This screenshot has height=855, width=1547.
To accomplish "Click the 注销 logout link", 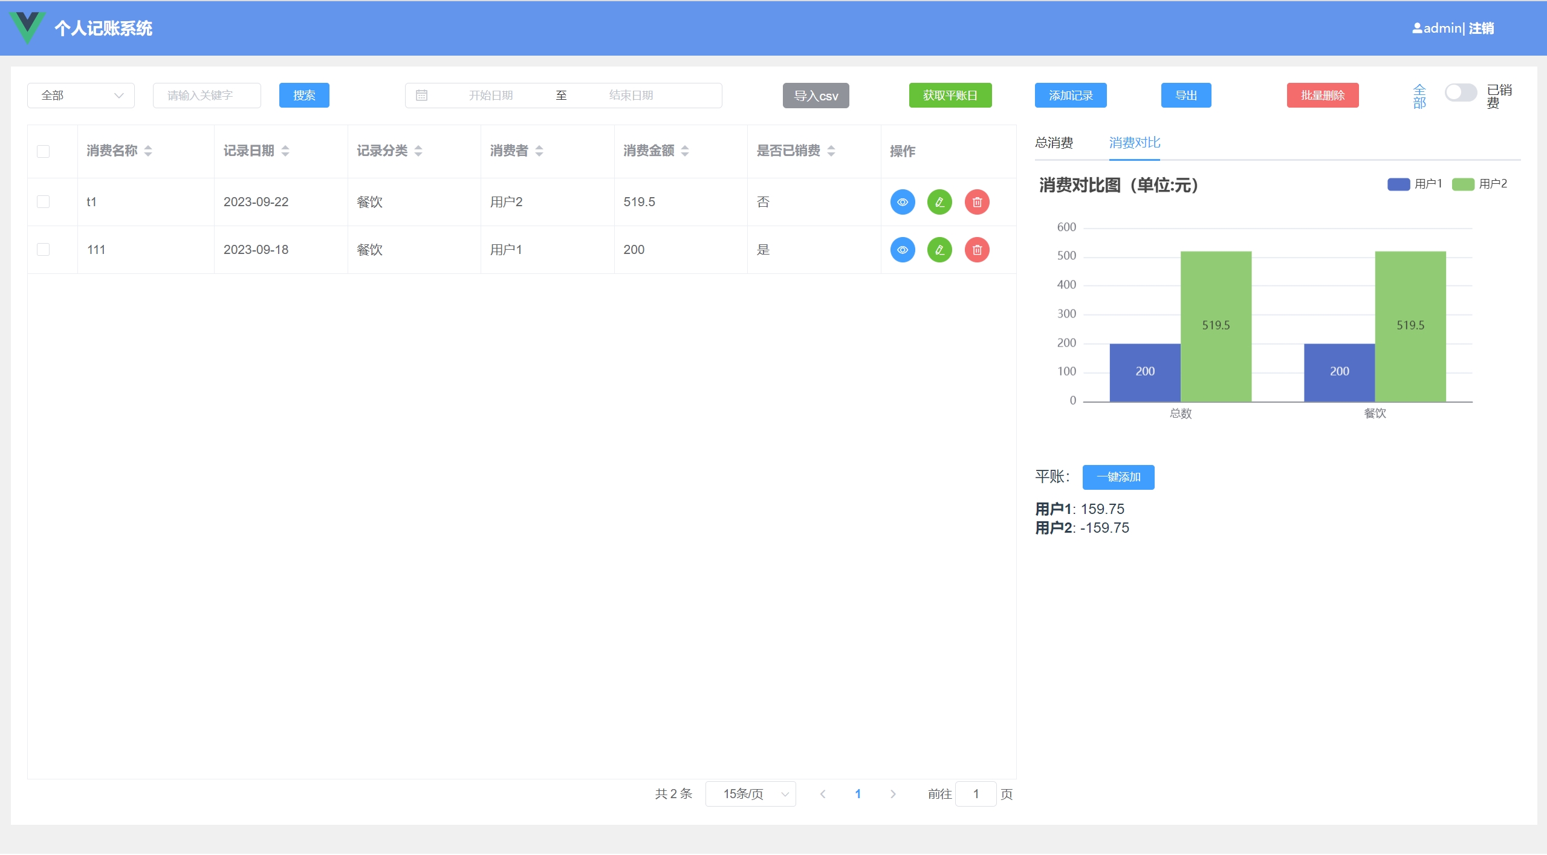I will [1481, 28].
